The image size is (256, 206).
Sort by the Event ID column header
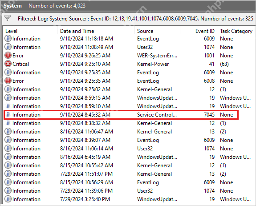[205, 31]
